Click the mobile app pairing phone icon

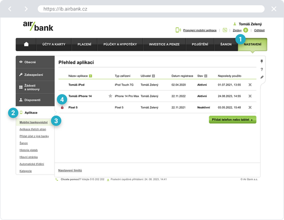178,30
